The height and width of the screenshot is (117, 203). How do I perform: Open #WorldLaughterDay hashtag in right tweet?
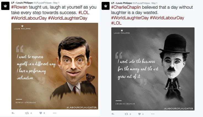[x=130, y=18]
